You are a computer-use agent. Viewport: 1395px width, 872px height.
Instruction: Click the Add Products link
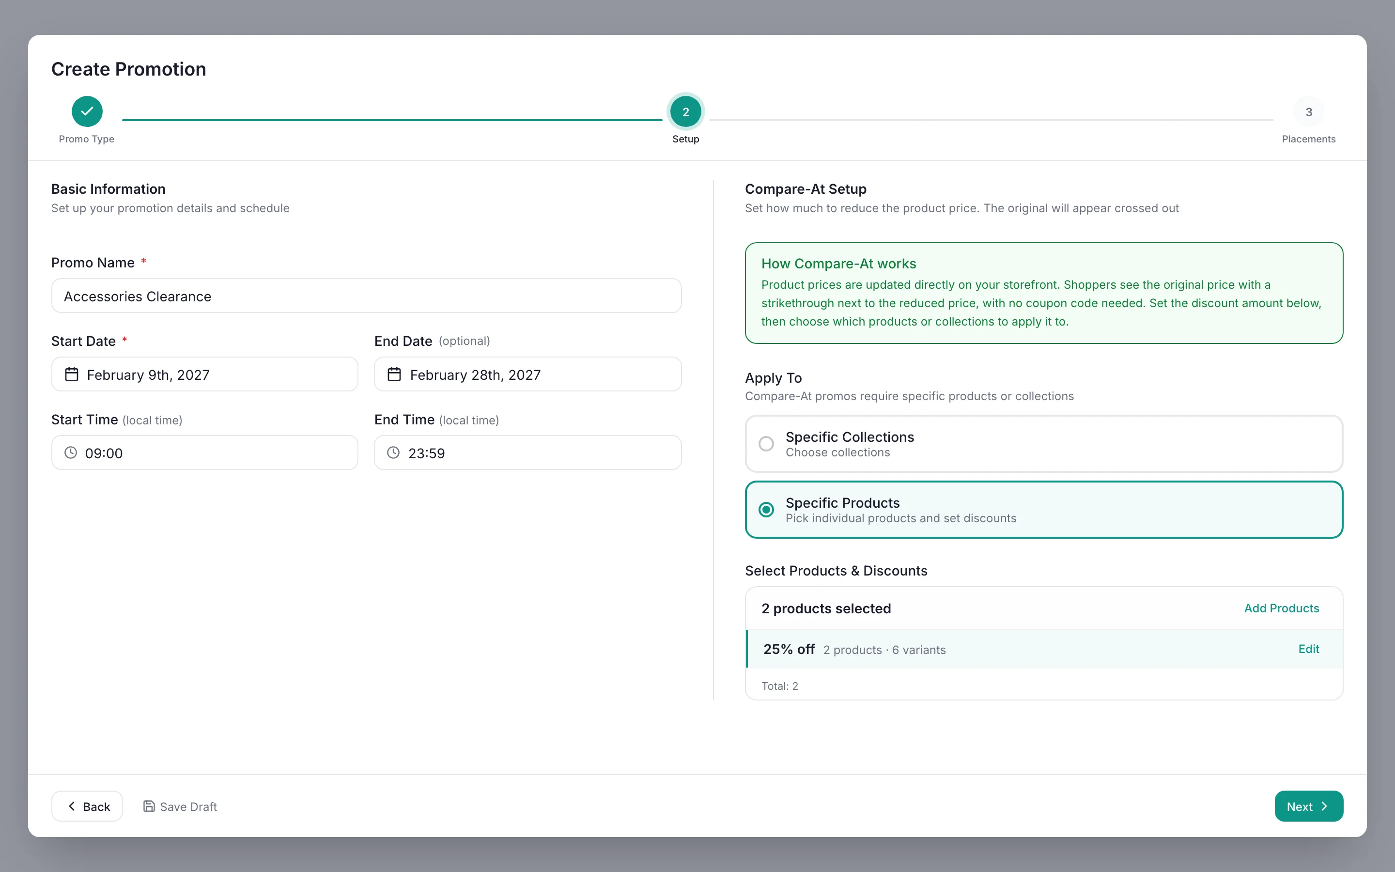[1282, 608]
